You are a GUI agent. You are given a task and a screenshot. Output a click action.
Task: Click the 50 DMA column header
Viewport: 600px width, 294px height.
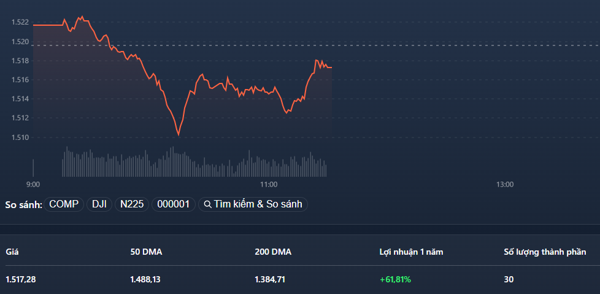tap(146, 252)
